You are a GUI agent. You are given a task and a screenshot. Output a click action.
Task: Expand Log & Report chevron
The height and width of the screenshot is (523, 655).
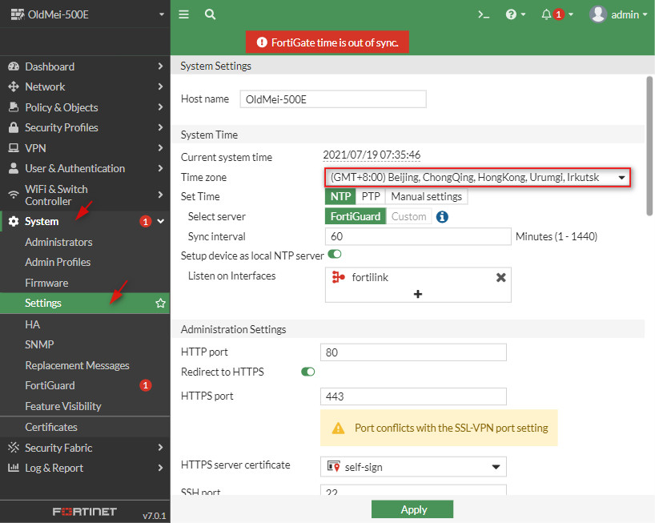tap(160, 468)
